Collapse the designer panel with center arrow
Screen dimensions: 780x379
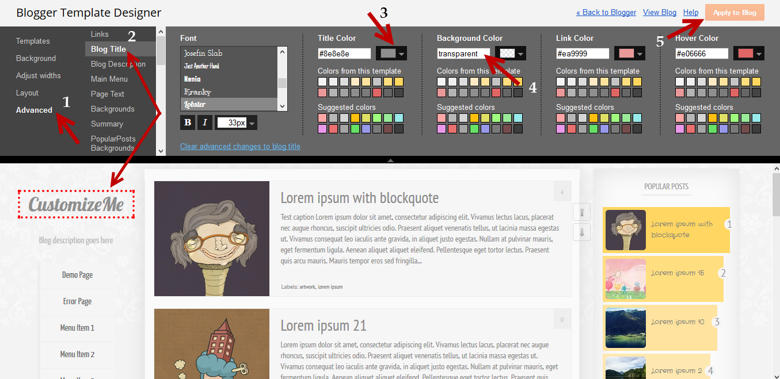[x=390, y=160]
